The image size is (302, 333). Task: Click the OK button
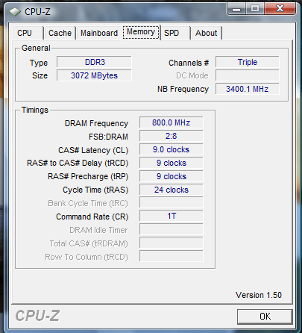265,317
